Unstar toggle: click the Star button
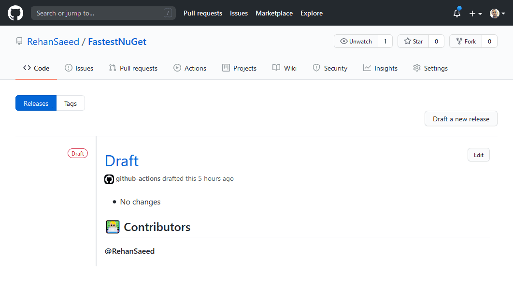The height and width of the screenshot is (290, 513). [x=413, y=41]
